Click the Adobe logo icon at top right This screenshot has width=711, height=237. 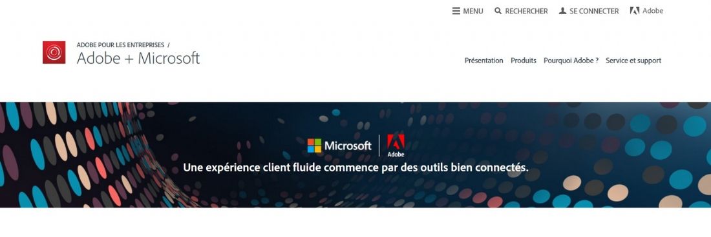tap(634, 11)
